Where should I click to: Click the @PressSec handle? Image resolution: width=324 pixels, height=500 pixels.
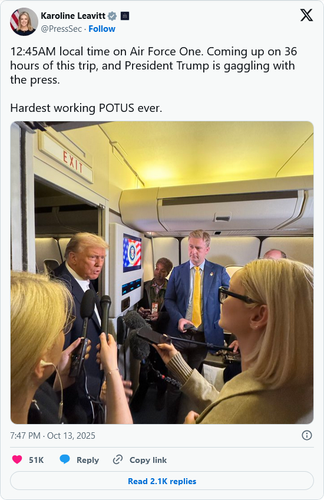(x=61, y=29)
